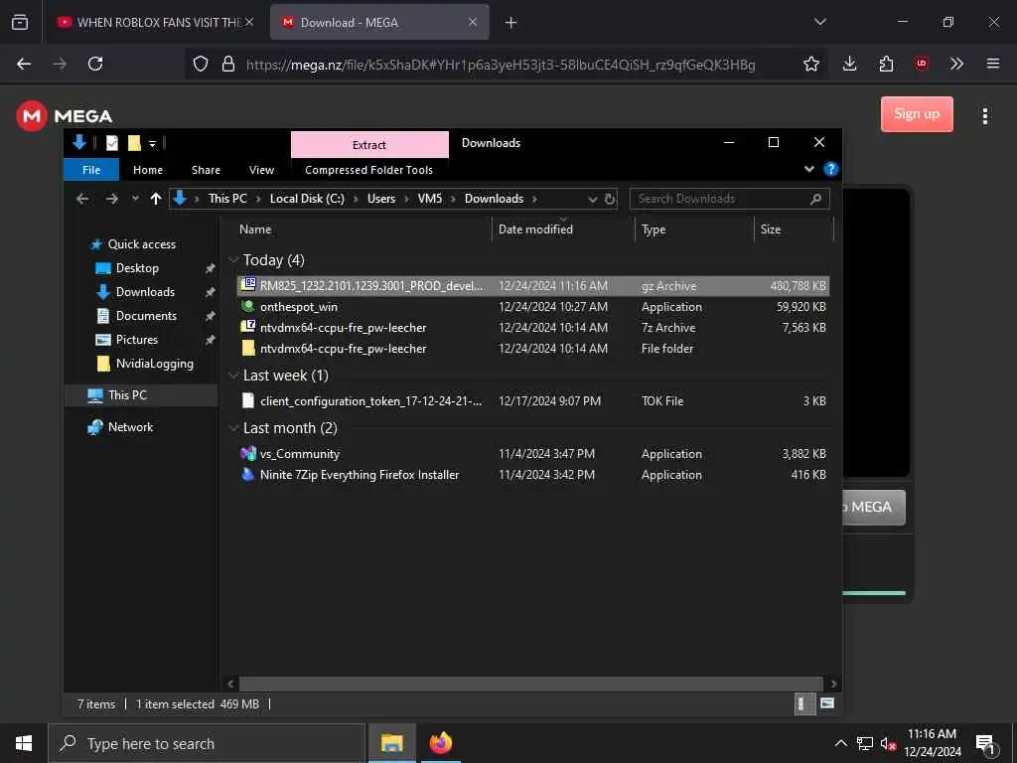
Task: Click Users in the breadcrumb path
Action: pos(381,199)
